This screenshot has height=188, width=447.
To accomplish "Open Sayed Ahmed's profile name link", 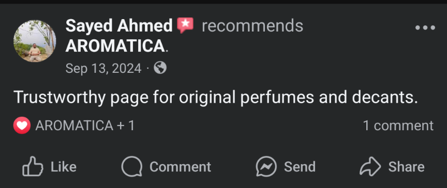I will pyautogui.click(x=119, y=26).
